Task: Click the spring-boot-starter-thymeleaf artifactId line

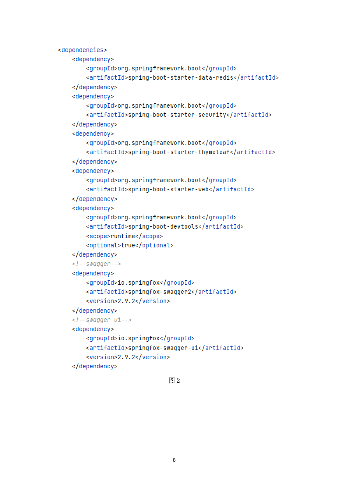Action: pos(180,152)
